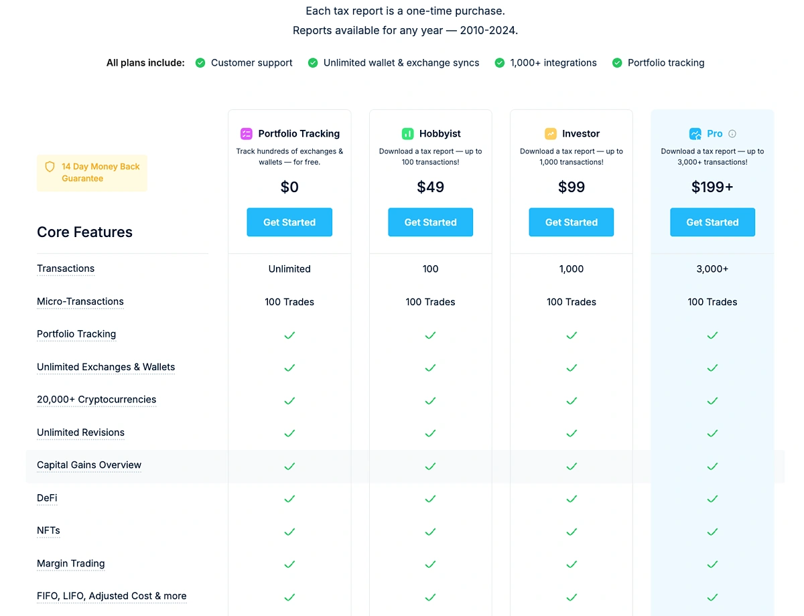Open the FIFO, LIFO, Adjusted Cost link

111,596
